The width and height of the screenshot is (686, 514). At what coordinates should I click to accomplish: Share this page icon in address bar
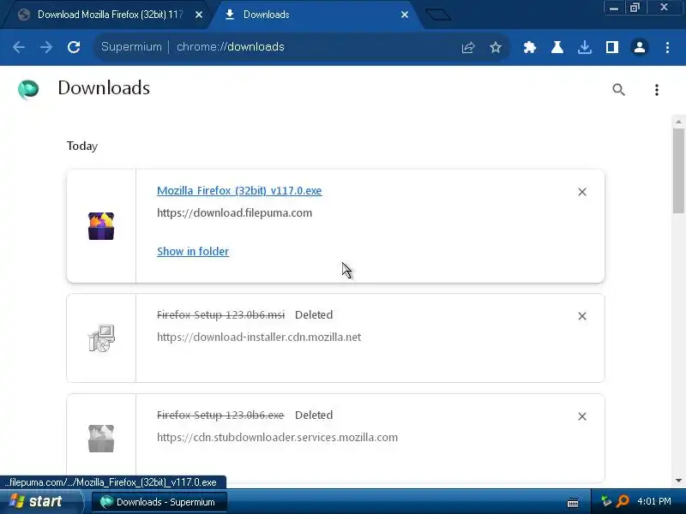coord(467,47)
